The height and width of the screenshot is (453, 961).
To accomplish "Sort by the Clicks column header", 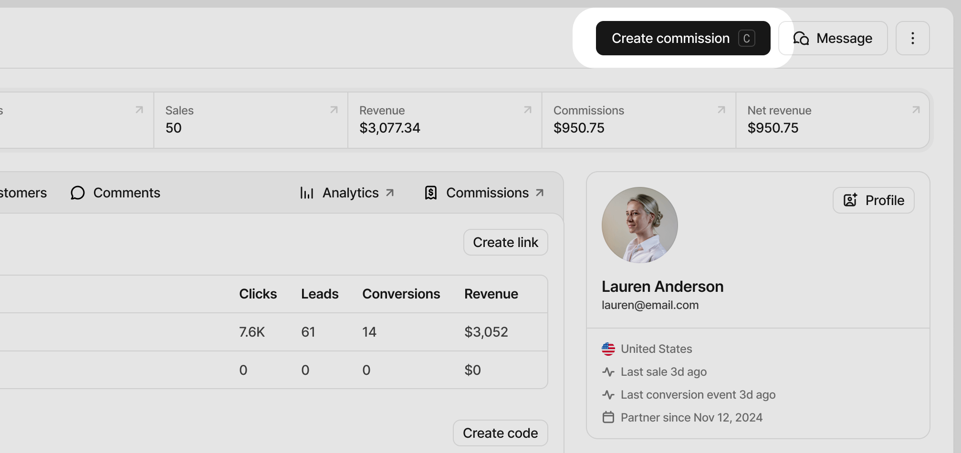I will (x=258, y=294).
